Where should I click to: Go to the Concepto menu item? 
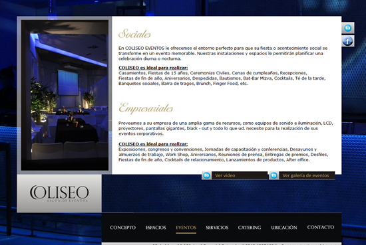[x=123, y=228]
